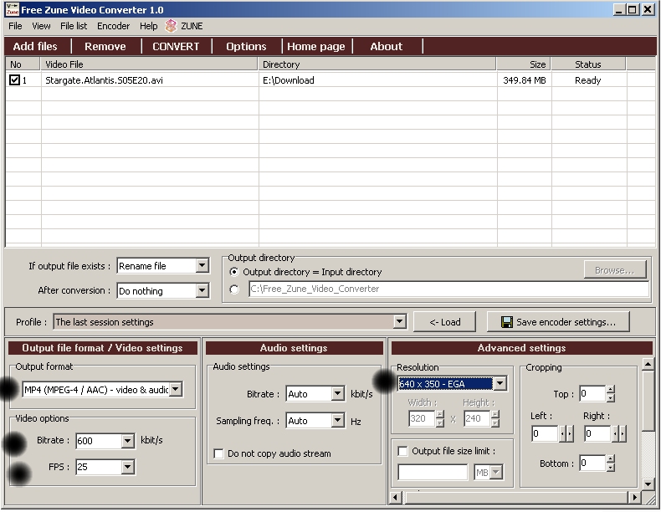Click the About toolbar button
Image resolution: width=661 pixels, height=512 pixels.
pos(387,46)
